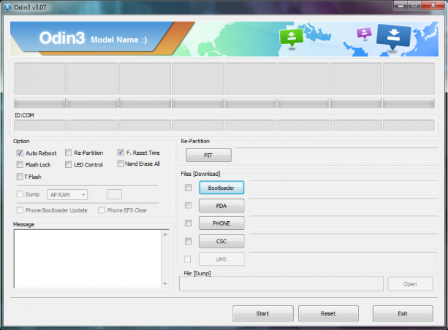Click the Exit button
Image resolution: width=448 pixels, height=330 pixels.
pyautogui.click(x=403, y=314)
